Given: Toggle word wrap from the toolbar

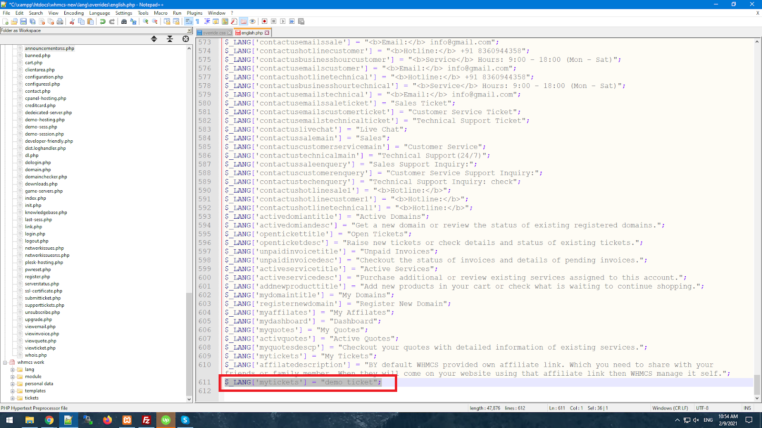Looking at the screenshot, I should tap(189, 21).
